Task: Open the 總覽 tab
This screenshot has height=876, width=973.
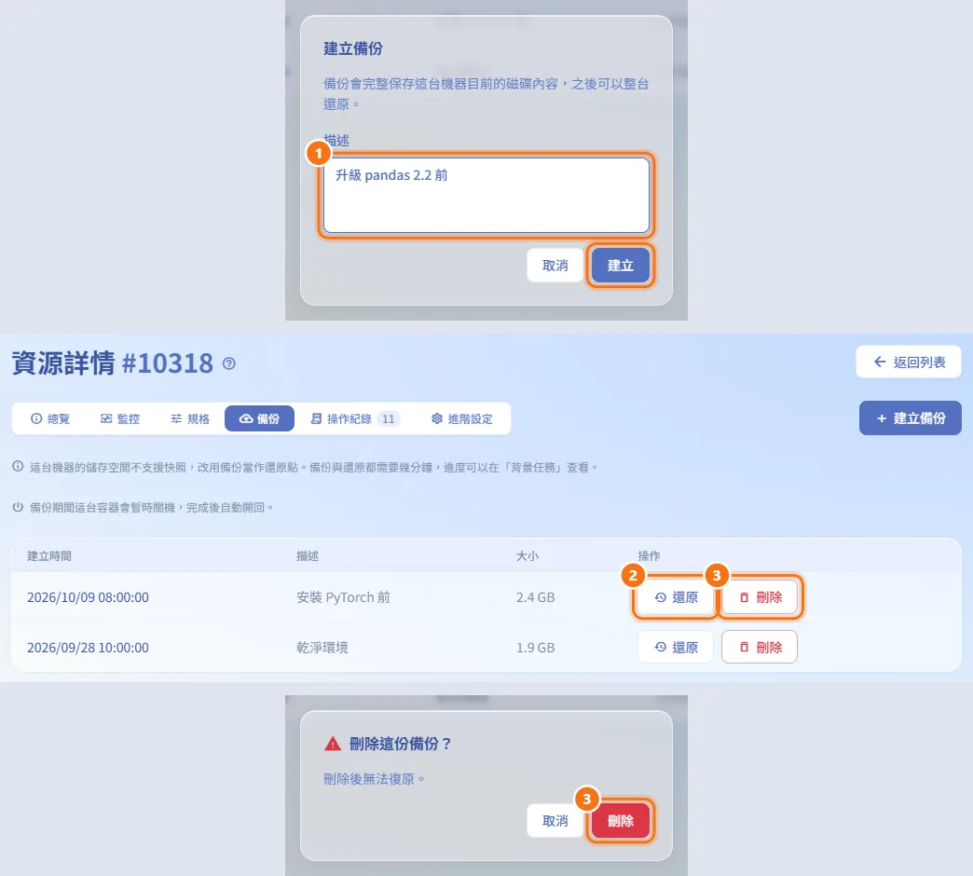Action: click(x=50, y=418)
